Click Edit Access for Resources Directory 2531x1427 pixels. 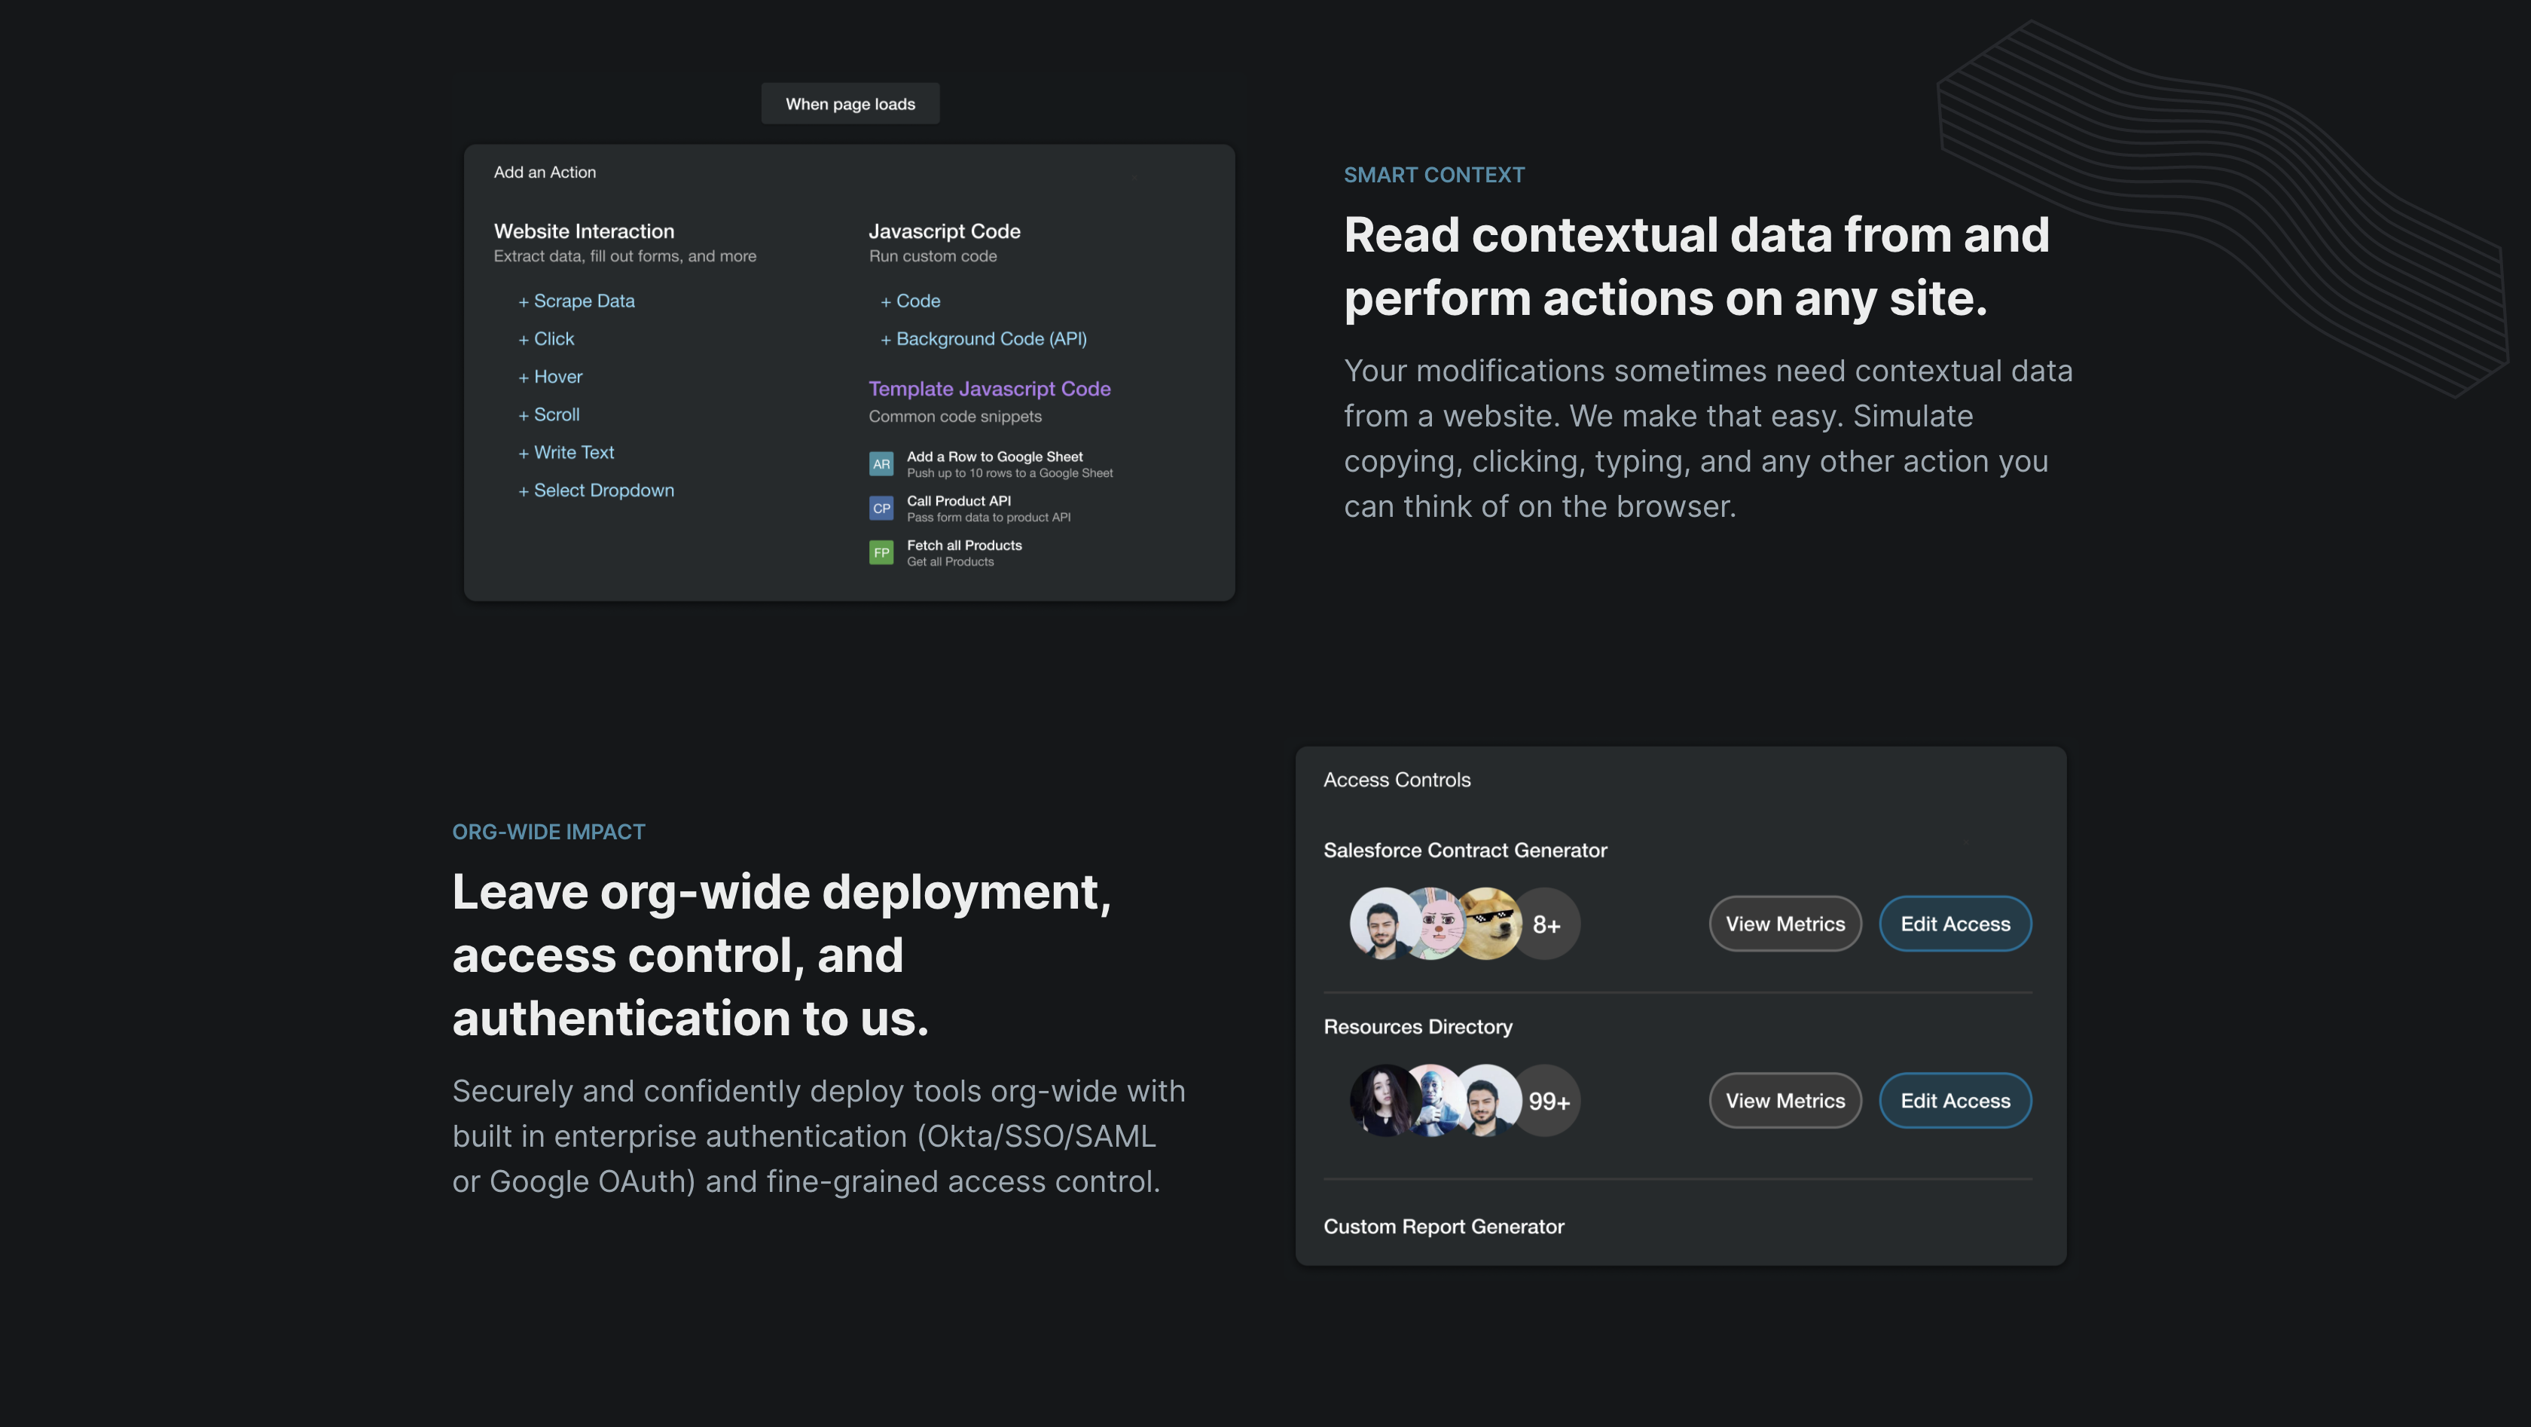tap(1954, 1101)
